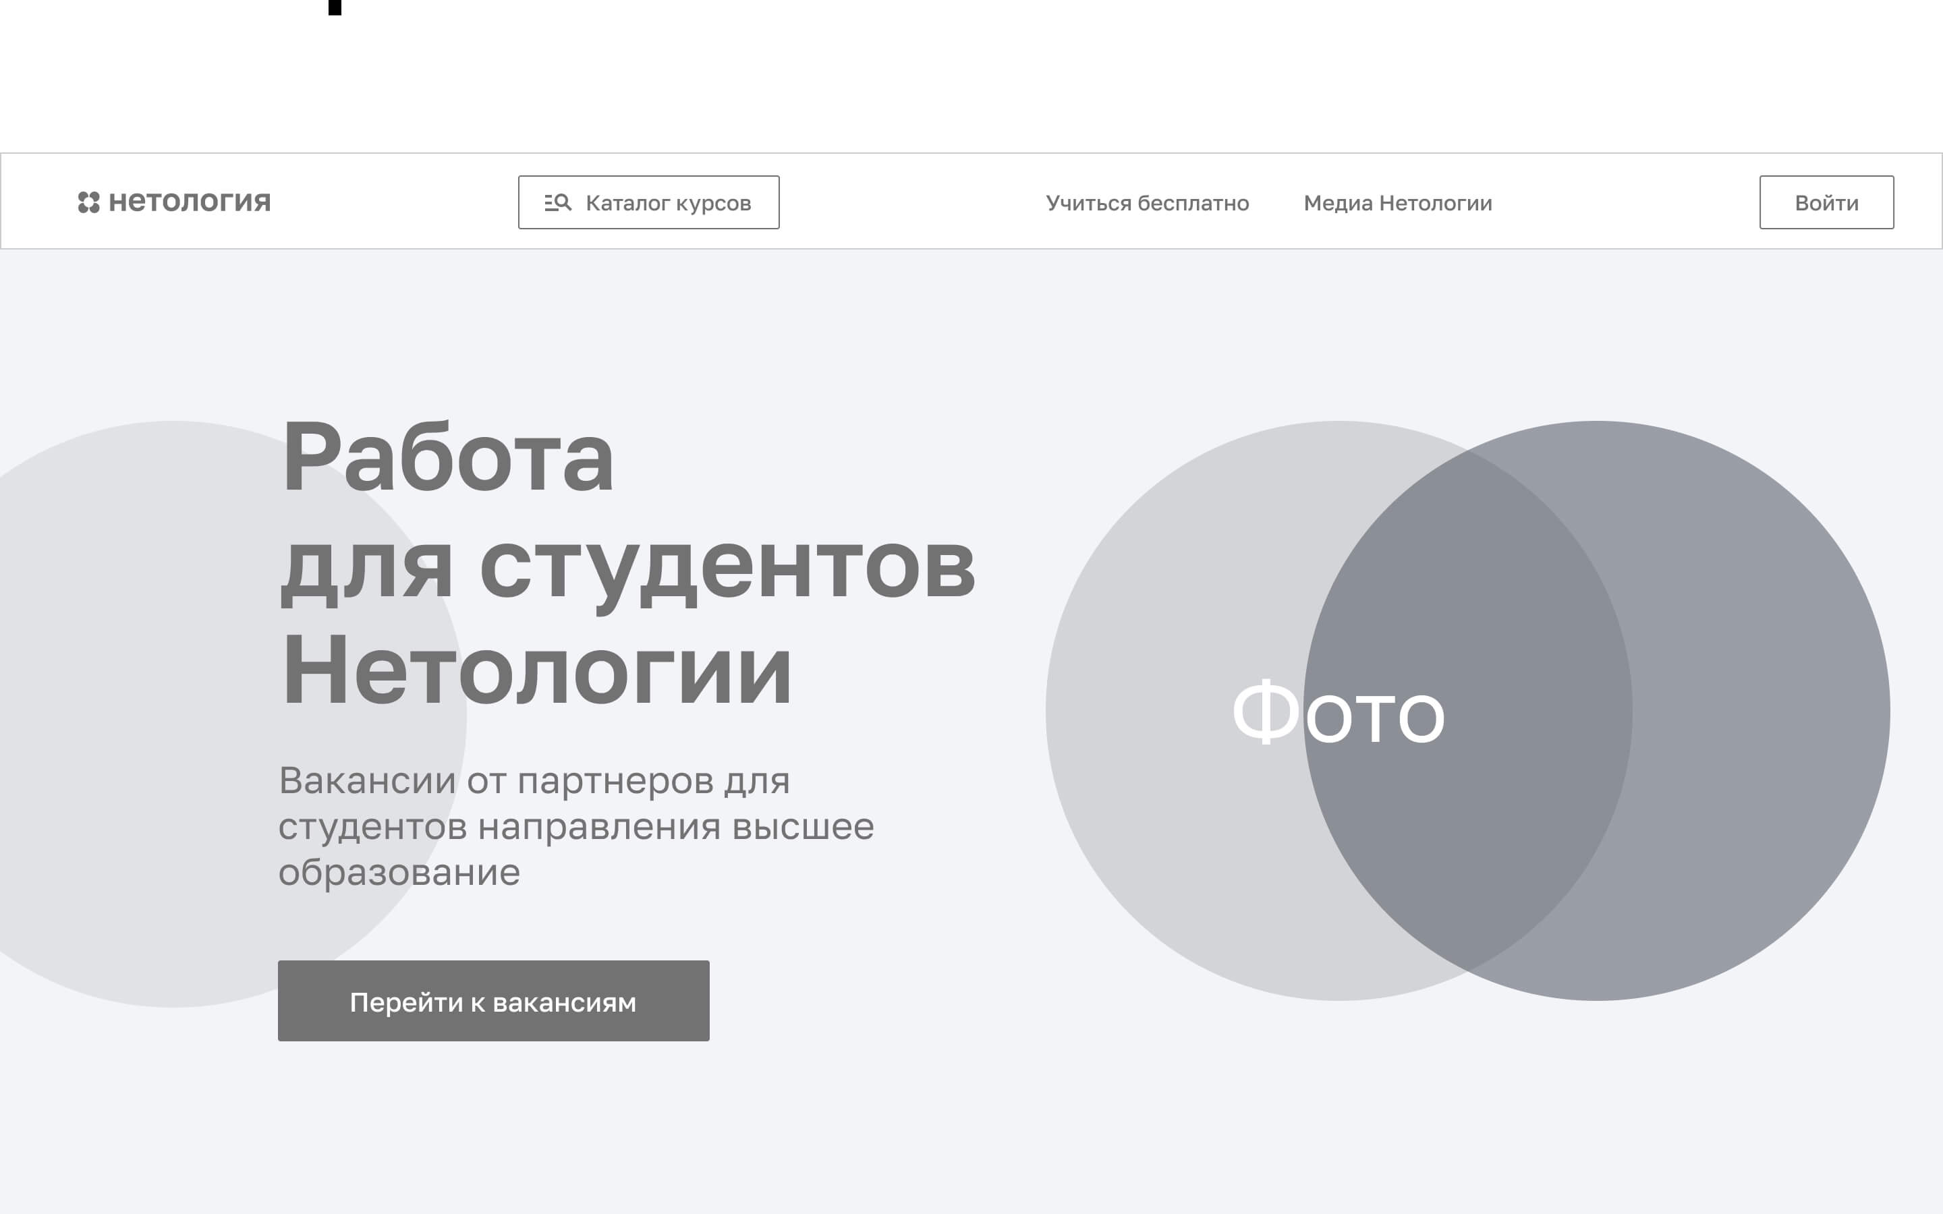Click the catalog search-list icon
The width and height of the screenshot is (1943, 1214).
[557, 203]
